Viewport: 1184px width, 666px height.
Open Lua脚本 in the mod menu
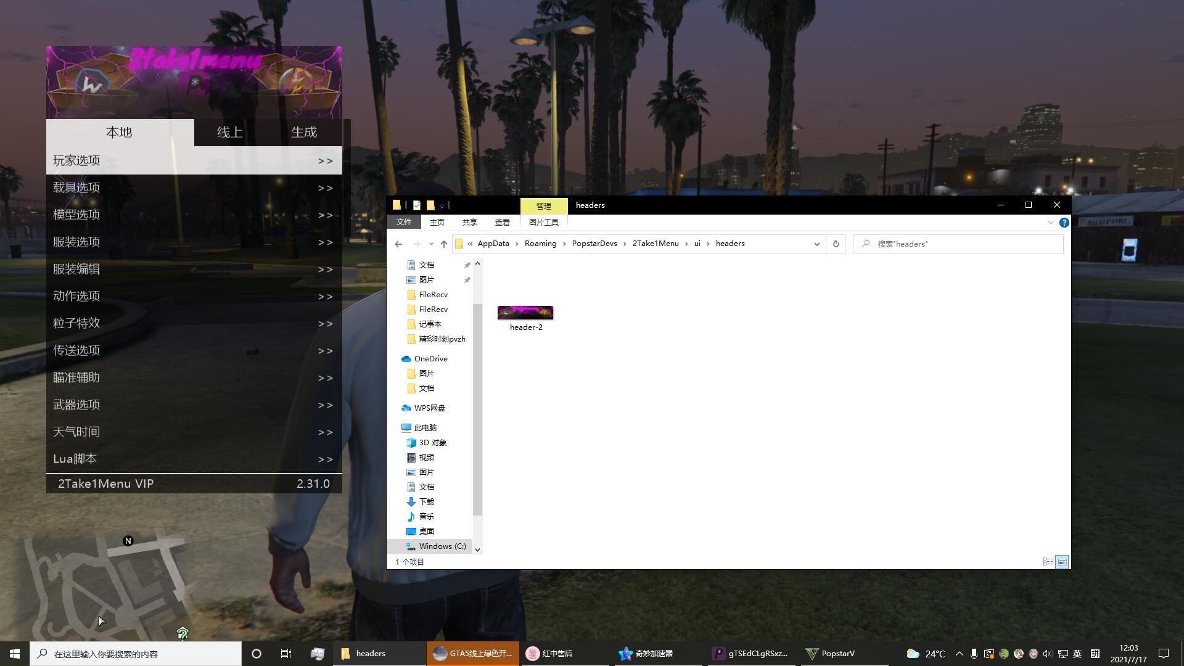pyautogui.click(x=194, y=459)
